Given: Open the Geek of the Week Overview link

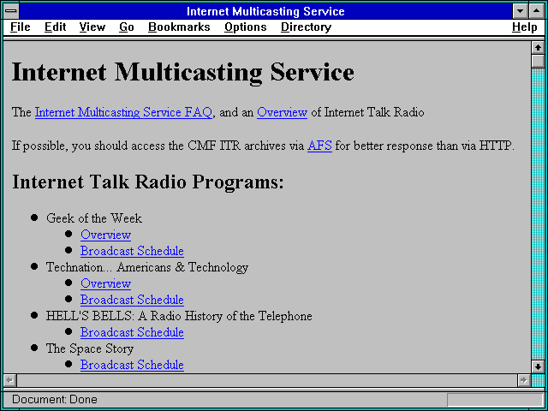Looking at the screenshot, I should click(105, 235).
